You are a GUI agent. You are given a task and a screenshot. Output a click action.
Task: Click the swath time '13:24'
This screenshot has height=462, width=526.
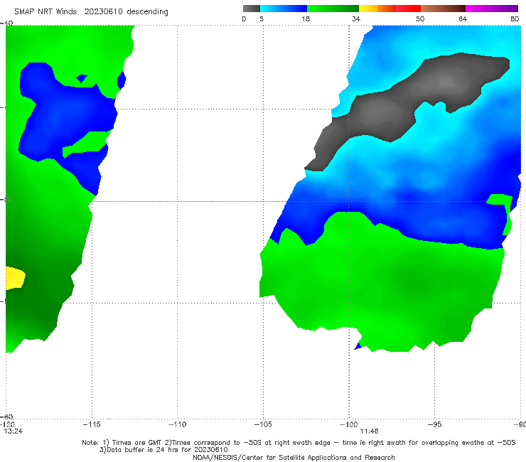point(14,431)
